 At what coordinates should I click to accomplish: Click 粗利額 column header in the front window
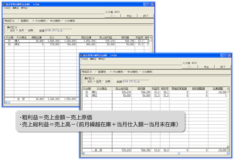click(139, 89)
